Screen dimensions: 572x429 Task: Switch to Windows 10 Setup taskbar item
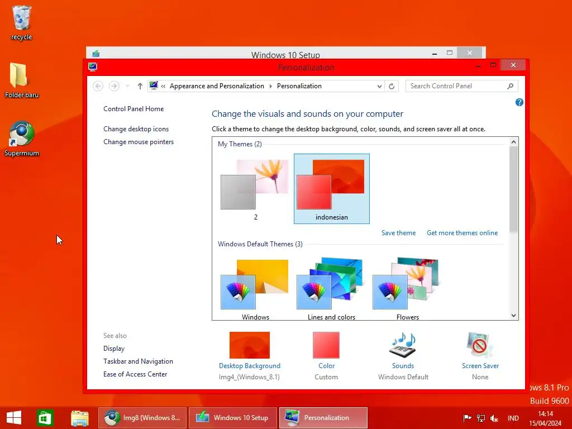click(x=233, y=418)
